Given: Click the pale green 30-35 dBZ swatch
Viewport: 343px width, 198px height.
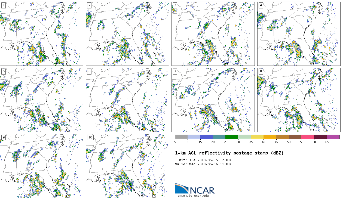Looking at the screenshot, I should tap(244, 137).
